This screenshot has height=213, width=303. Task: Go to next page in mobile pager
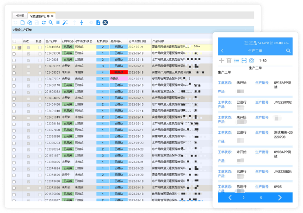(x=281, y=198)
